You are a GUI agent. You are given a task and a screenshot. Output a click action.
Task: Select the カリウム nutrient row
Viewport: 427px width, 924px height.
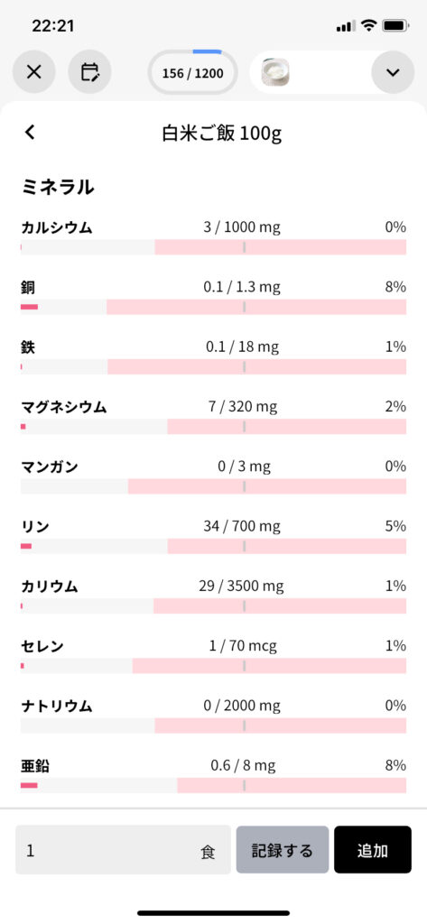click(x=213, y=596)
